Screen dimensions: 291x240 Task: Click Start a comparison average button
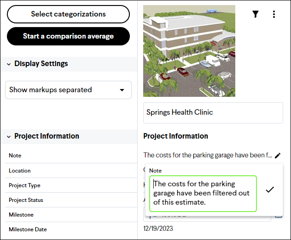click(x=68, y=36)
